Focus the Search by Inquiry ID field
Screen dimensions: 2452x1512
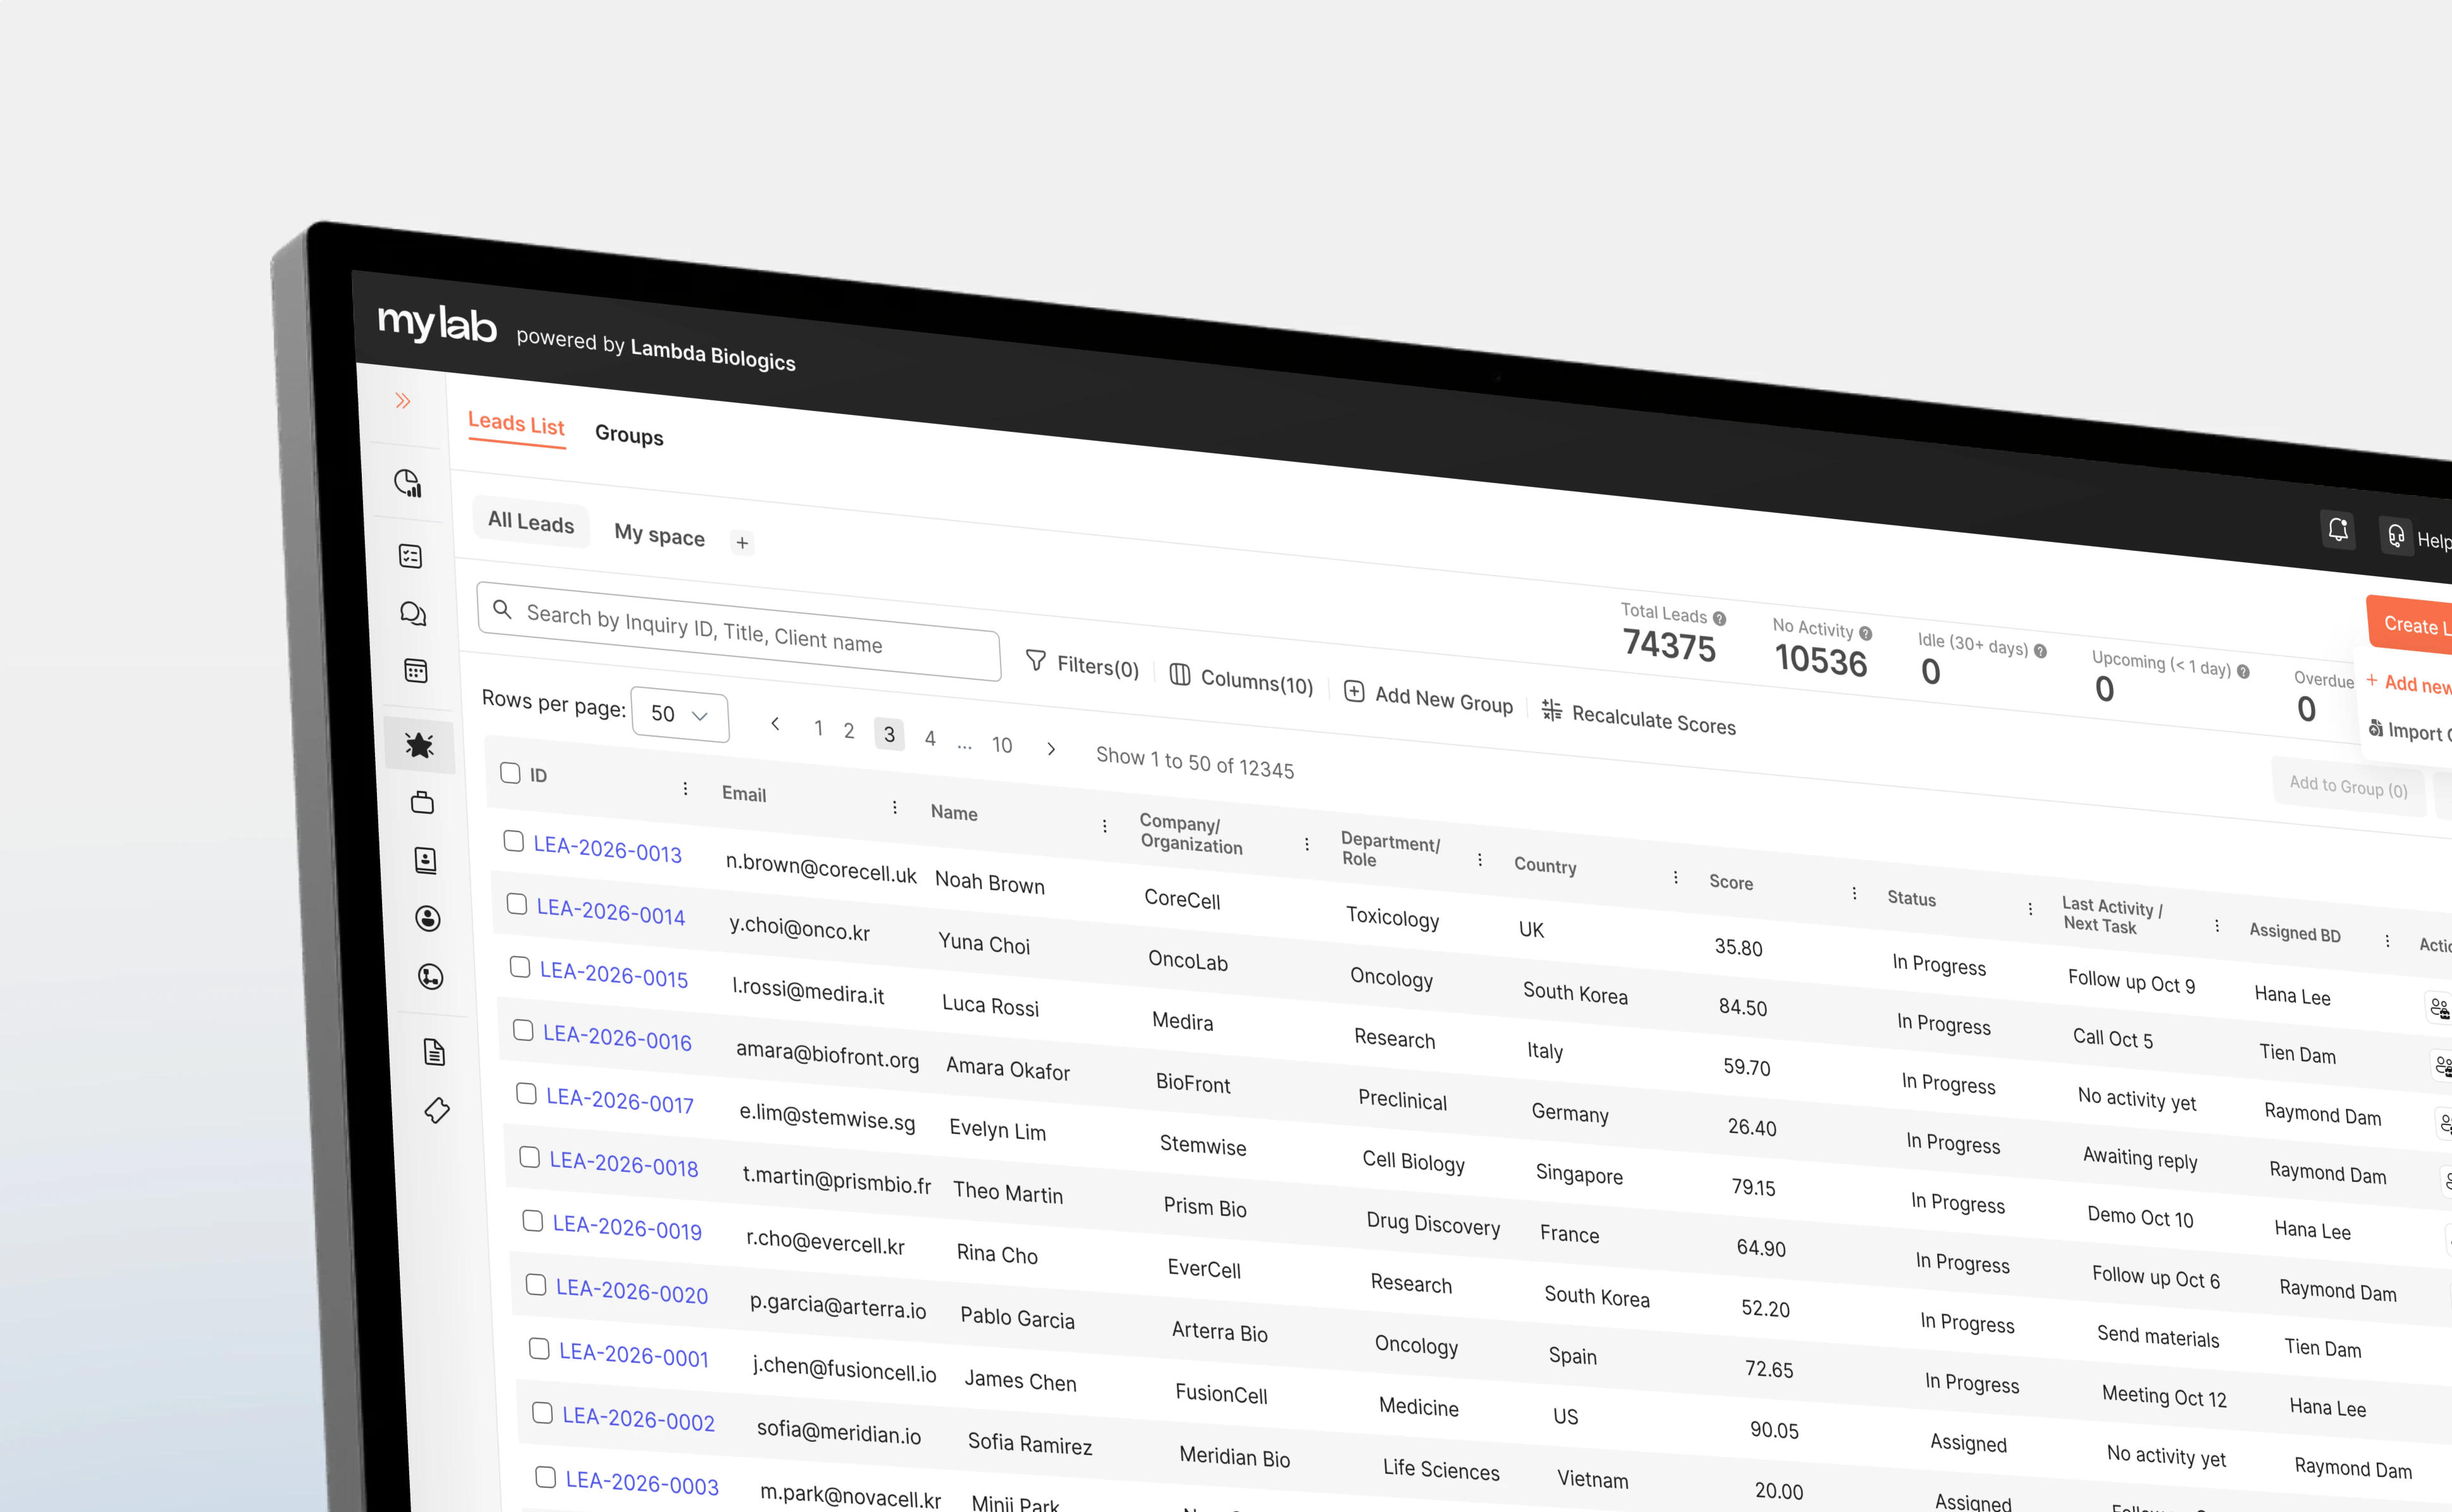739,631
